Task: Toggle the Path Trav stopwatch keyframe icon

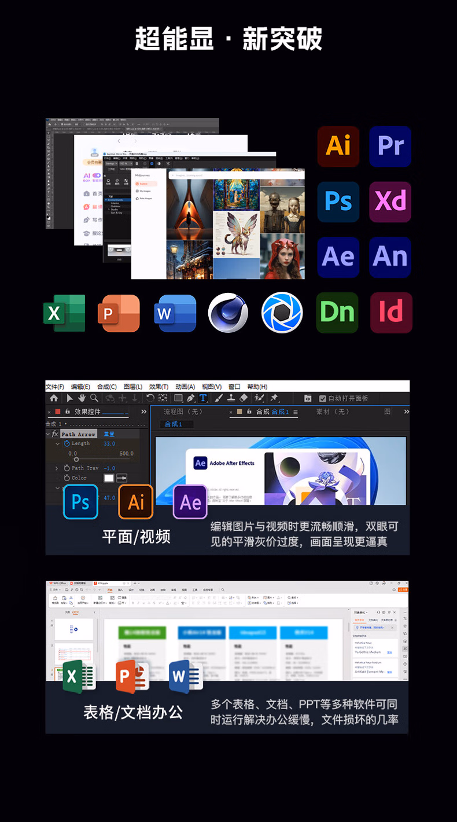Action: (x=67, y=468)
